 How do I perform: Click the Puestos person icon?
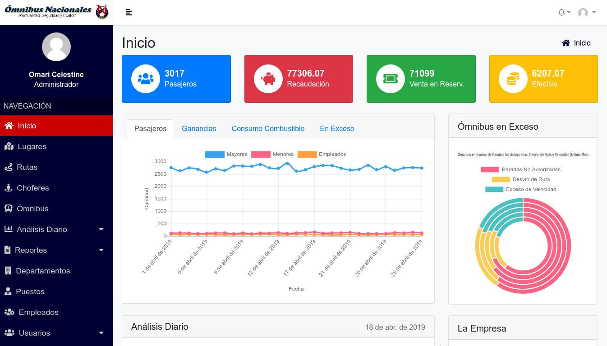pyautogui.click(x=8, y=291)
